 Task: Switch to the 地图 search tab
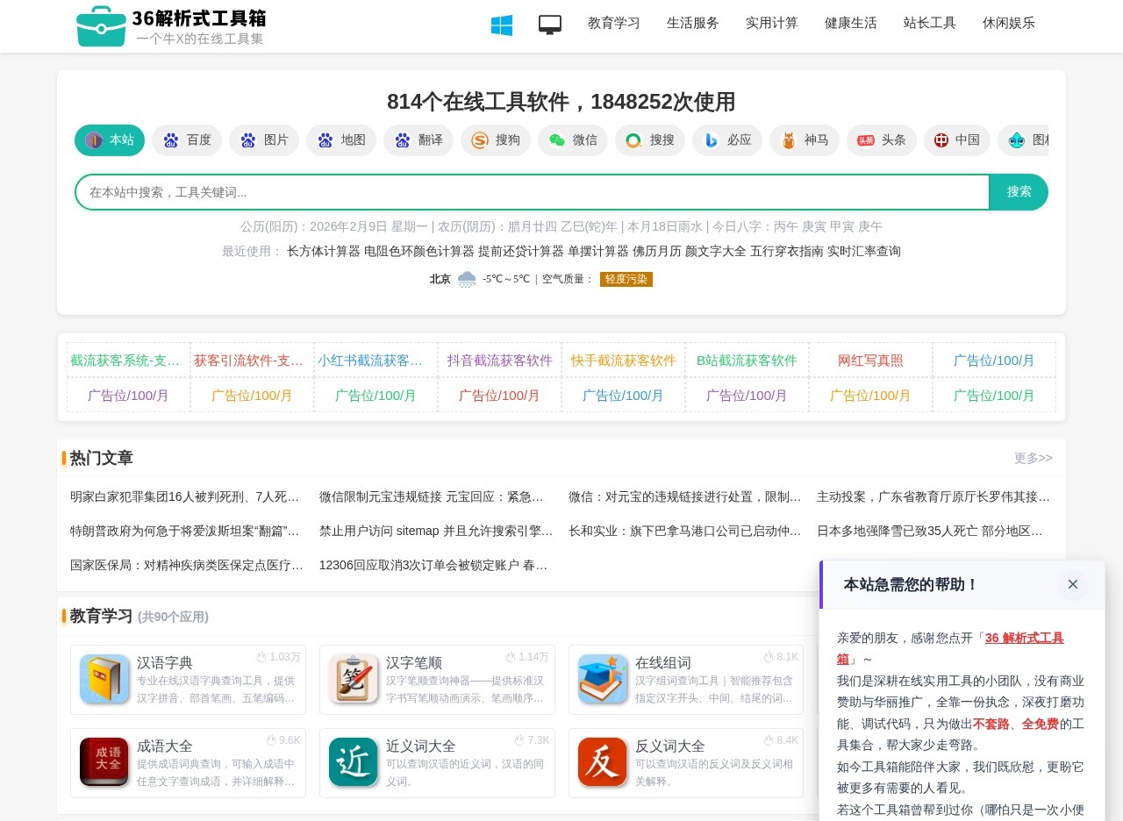point(341,140)
